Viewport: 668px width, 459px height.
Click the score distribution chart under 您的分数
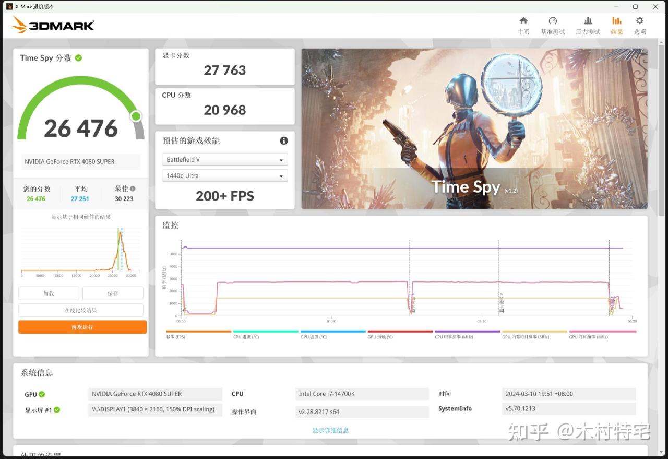coord(81,253)
